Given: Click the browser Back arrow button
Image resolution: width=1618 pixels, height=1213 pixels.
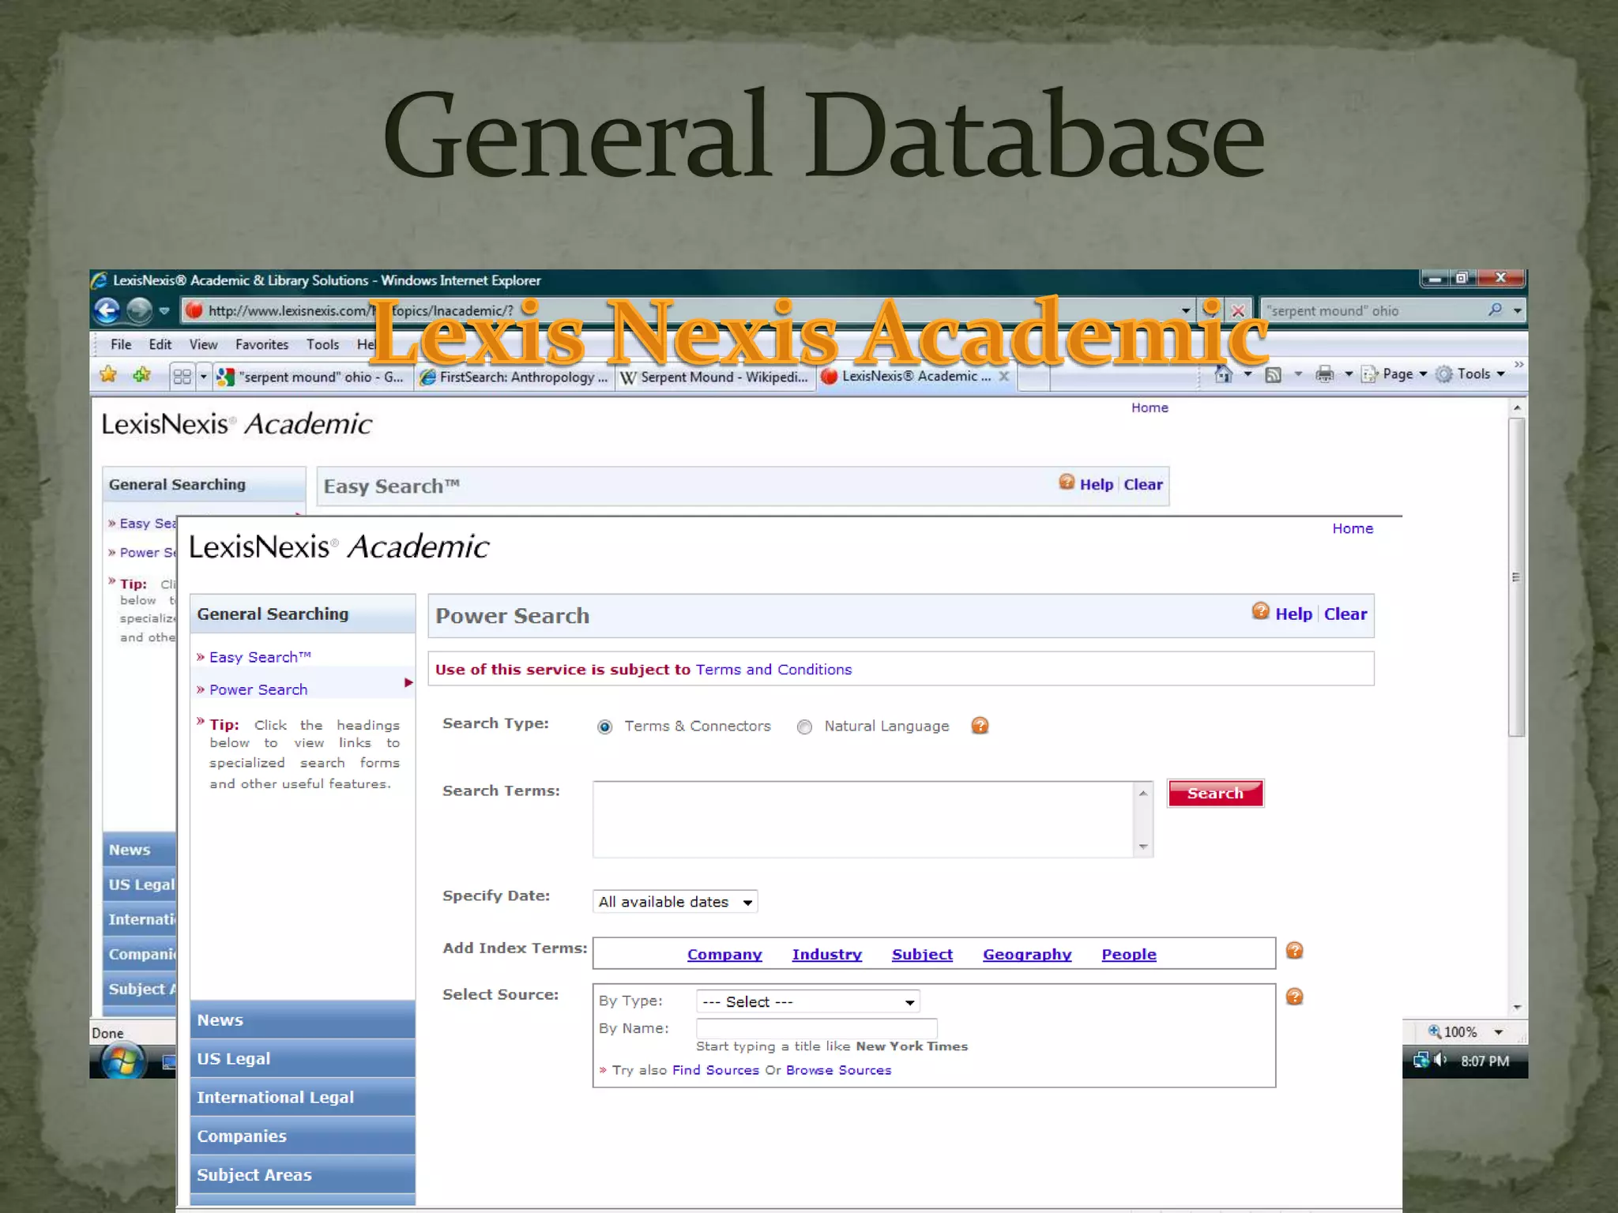Looking at the screenshot, I should (107, 310).
